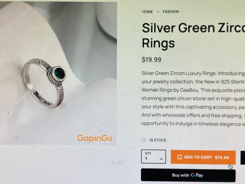
Task: Click the product description paragraph text
Action: click(193, 99)
